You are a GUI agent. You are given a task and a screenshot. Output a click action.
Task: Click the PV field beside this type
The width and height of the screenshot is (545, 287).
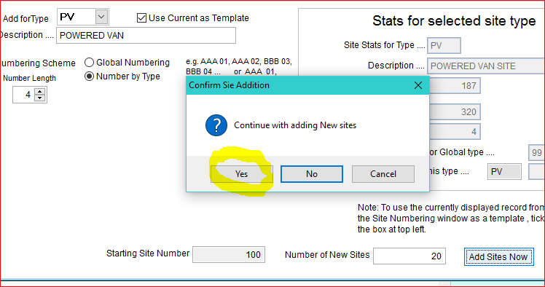504,172
